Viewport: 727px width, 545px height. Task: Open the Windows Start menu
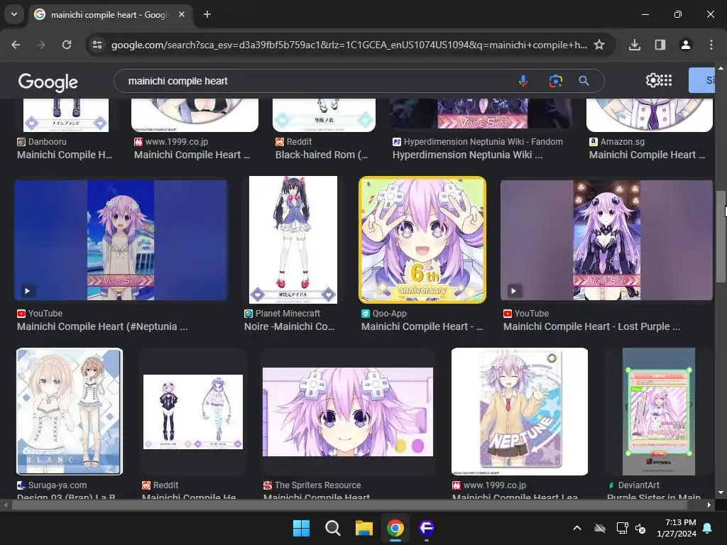(x=301, y=528)
